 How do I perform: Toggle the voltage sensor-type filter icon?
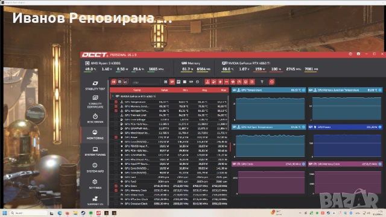tap(214, 82)
